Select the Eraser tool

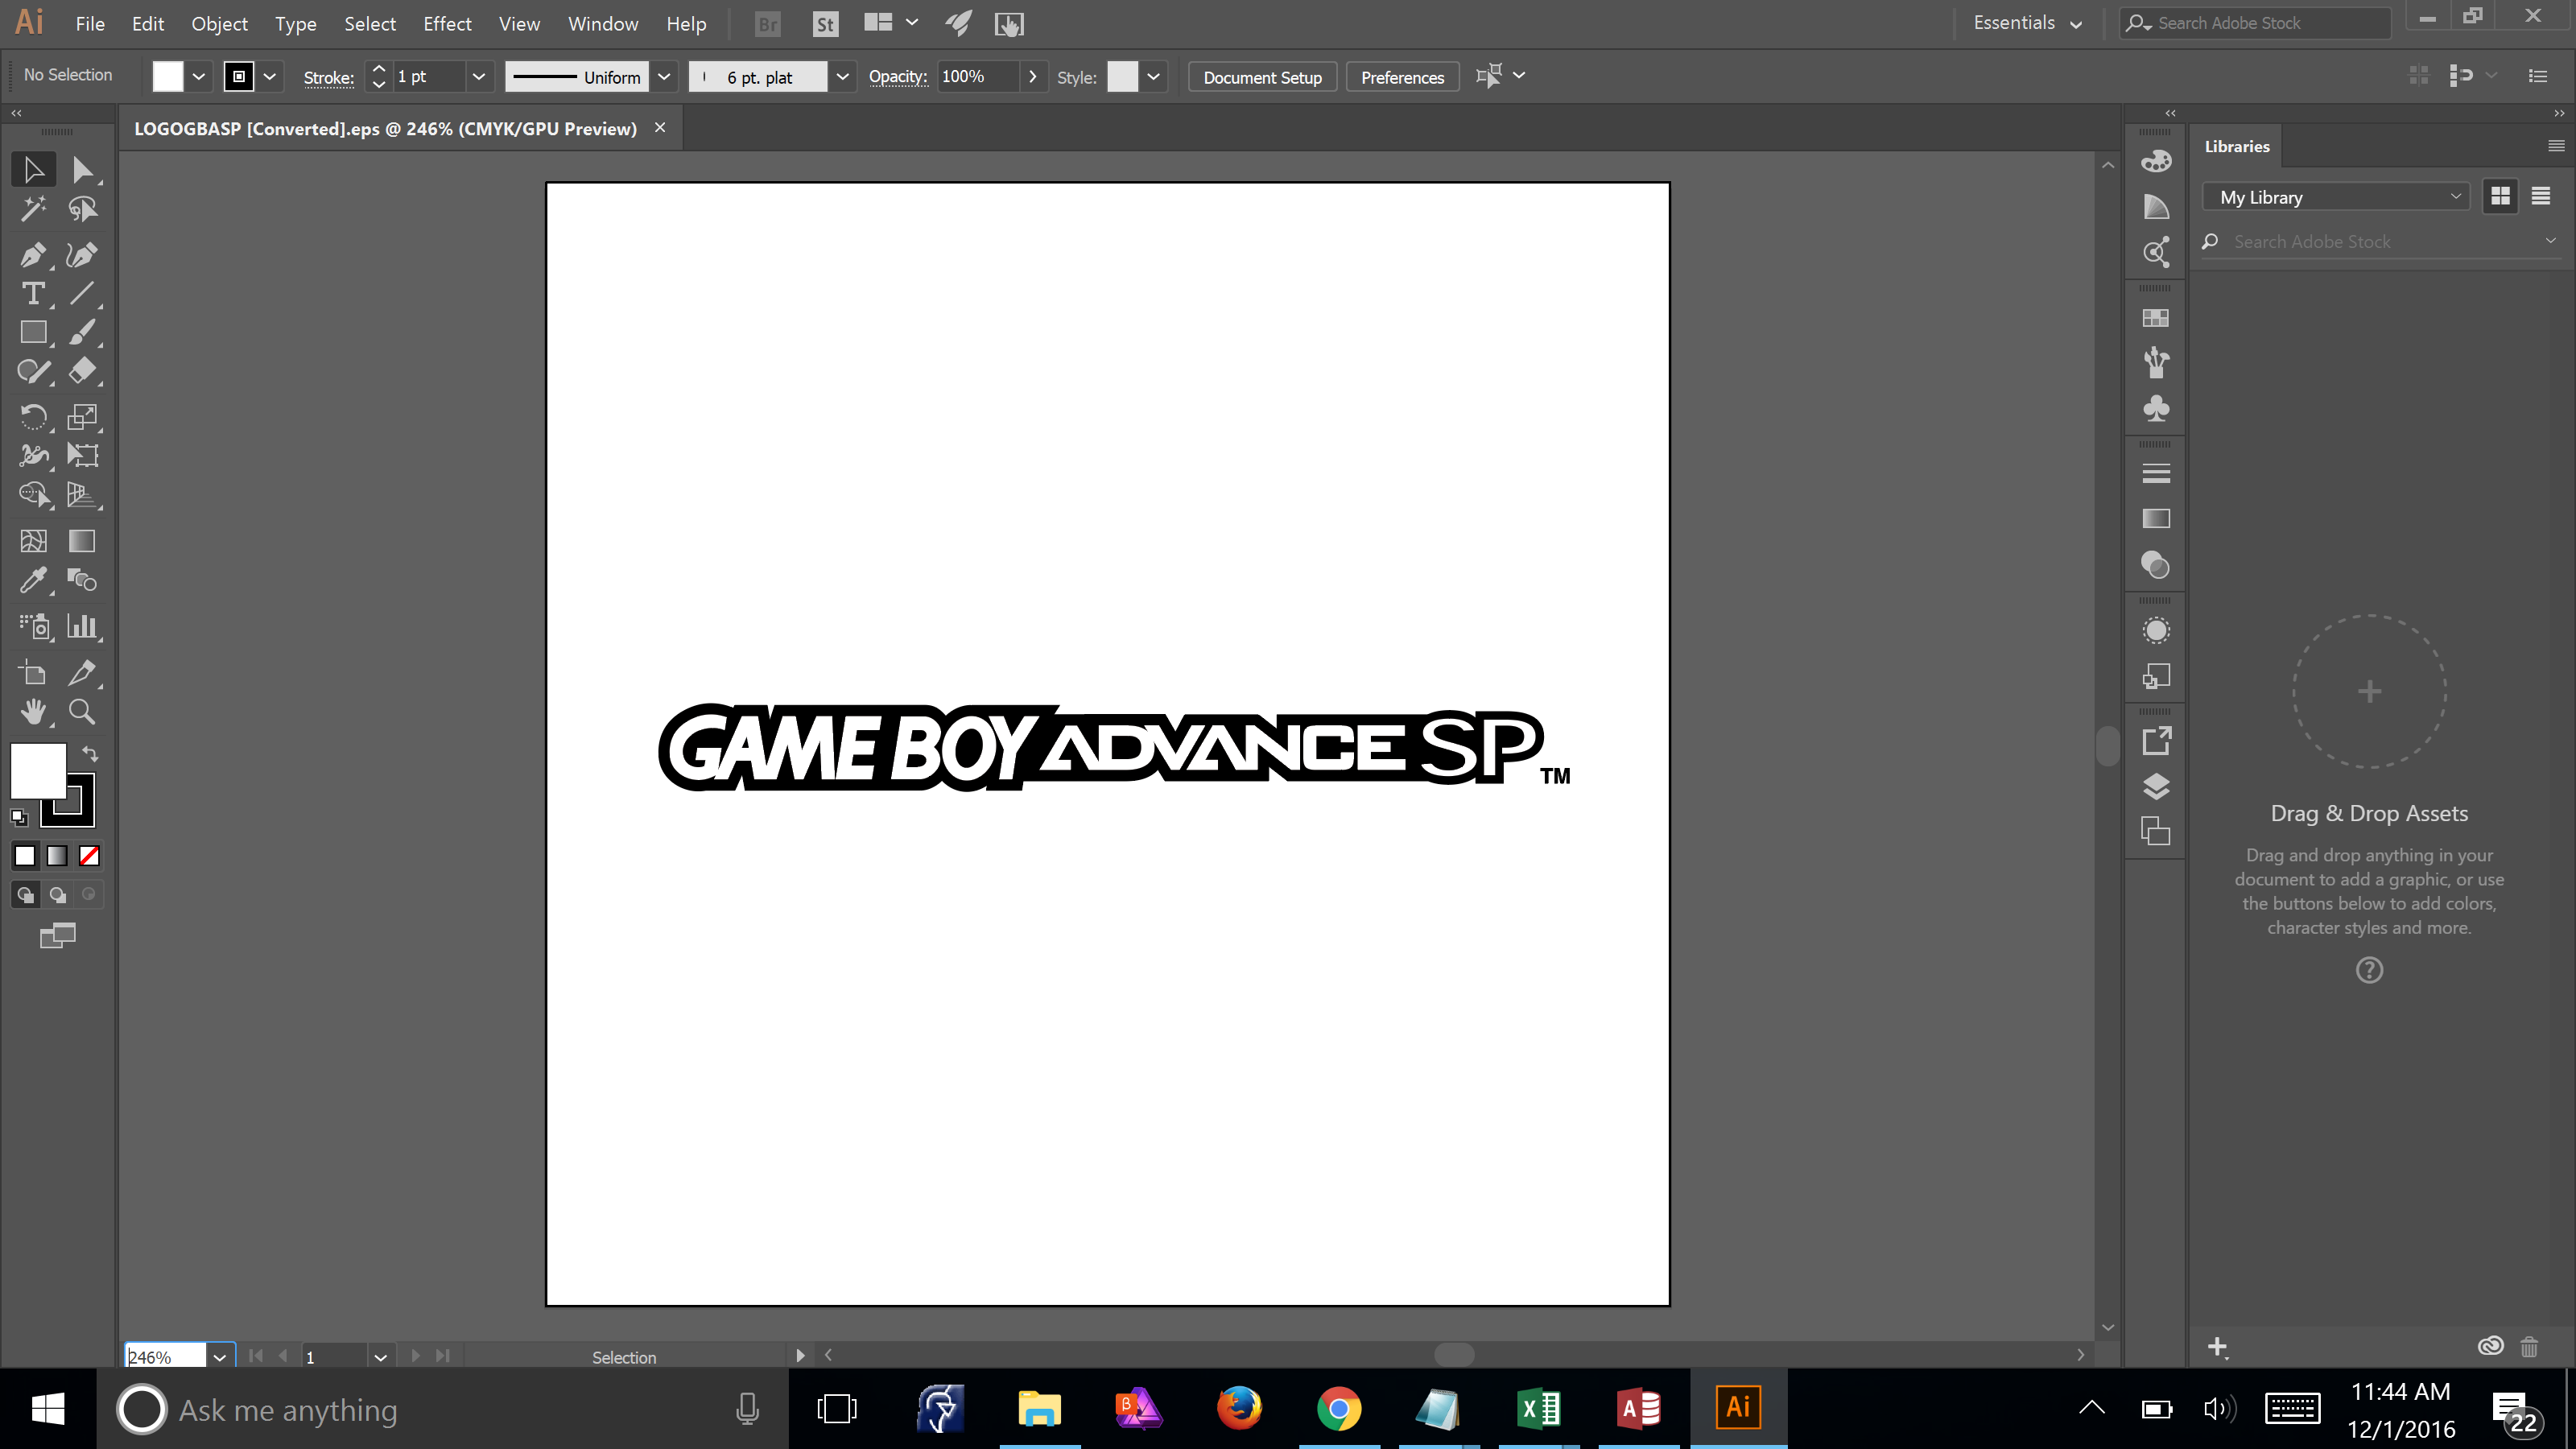tap(82, 371)
